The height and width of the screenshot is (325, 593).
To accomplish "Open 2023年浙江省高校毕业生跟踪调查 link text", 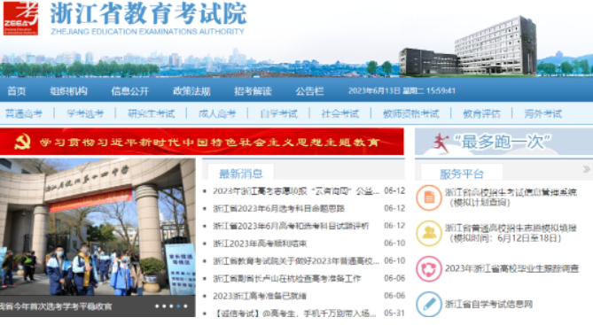I will pos(511,268).
